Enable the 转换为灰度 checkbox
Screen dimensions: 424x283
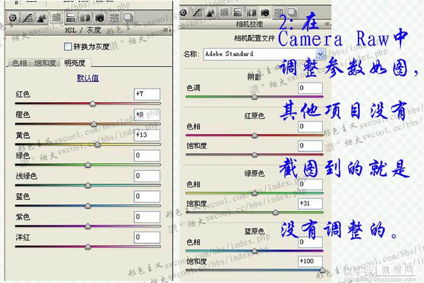(67, 47)
